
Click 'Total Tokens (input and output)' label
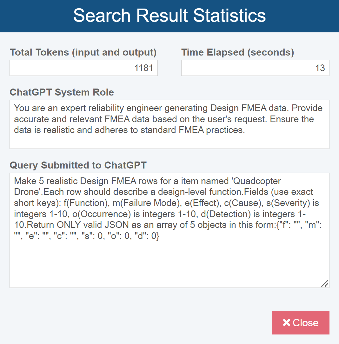click(83, 52)
